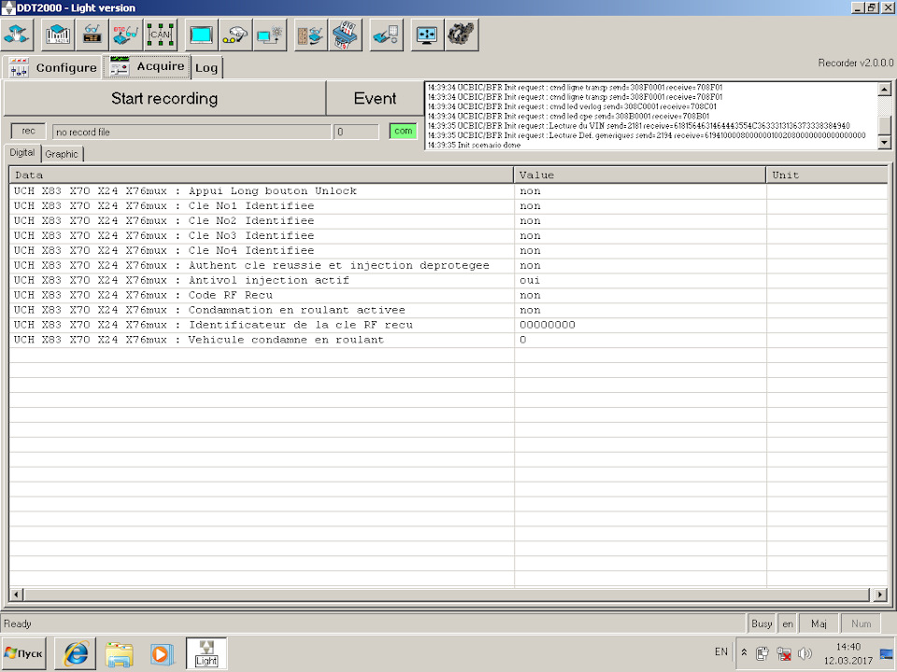Select the 'Code RF Recu' row

[448, 295]
